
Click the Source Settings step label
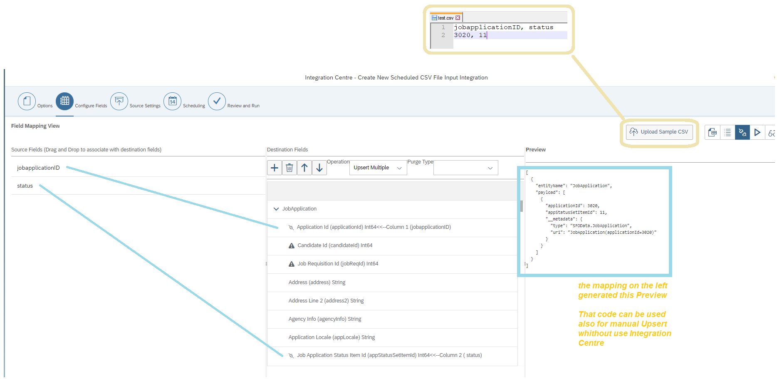click(x=145, y=106)
